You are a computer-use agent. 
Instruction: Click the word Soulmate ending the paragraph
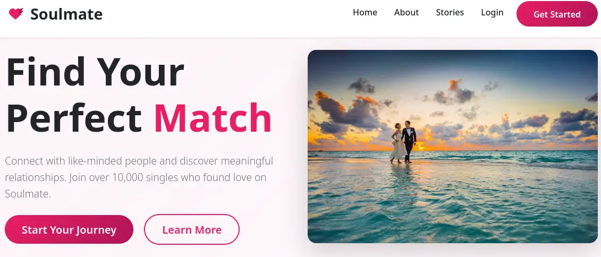click(27, 194)
